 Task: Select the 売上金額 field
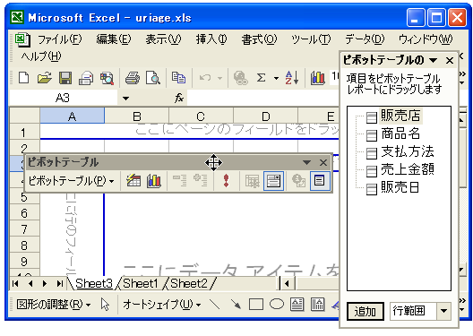(x=407, y=169)
